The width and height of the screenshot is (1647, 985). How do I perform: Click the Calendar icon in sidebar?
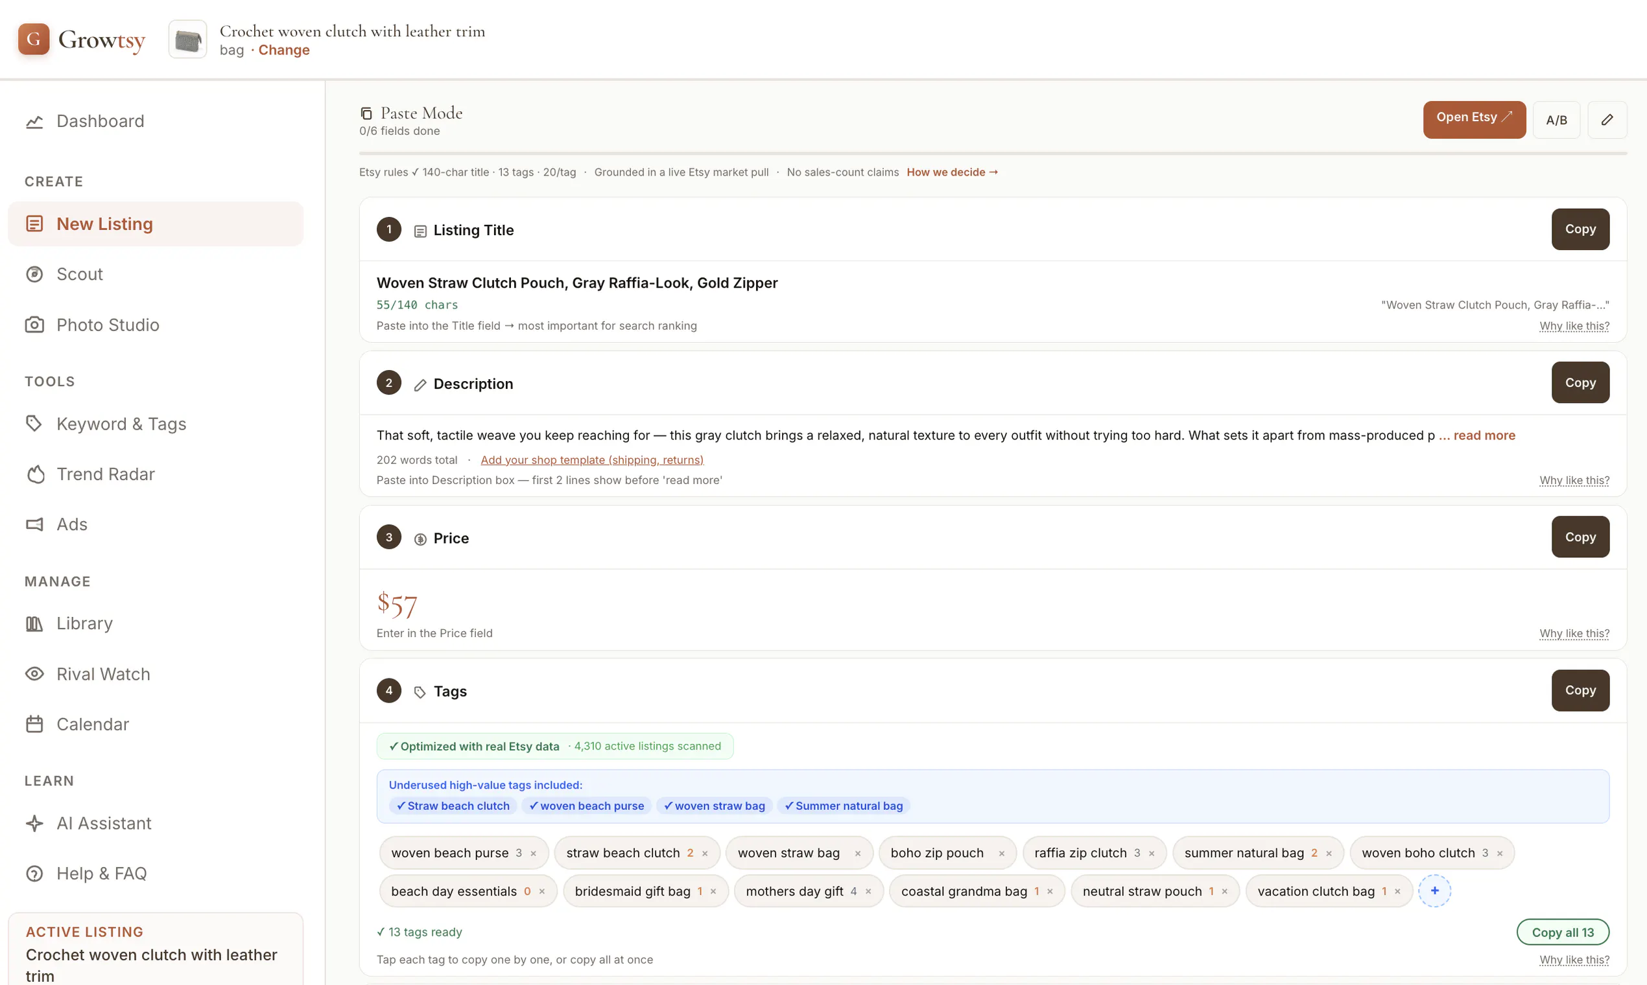coord(34,724)
